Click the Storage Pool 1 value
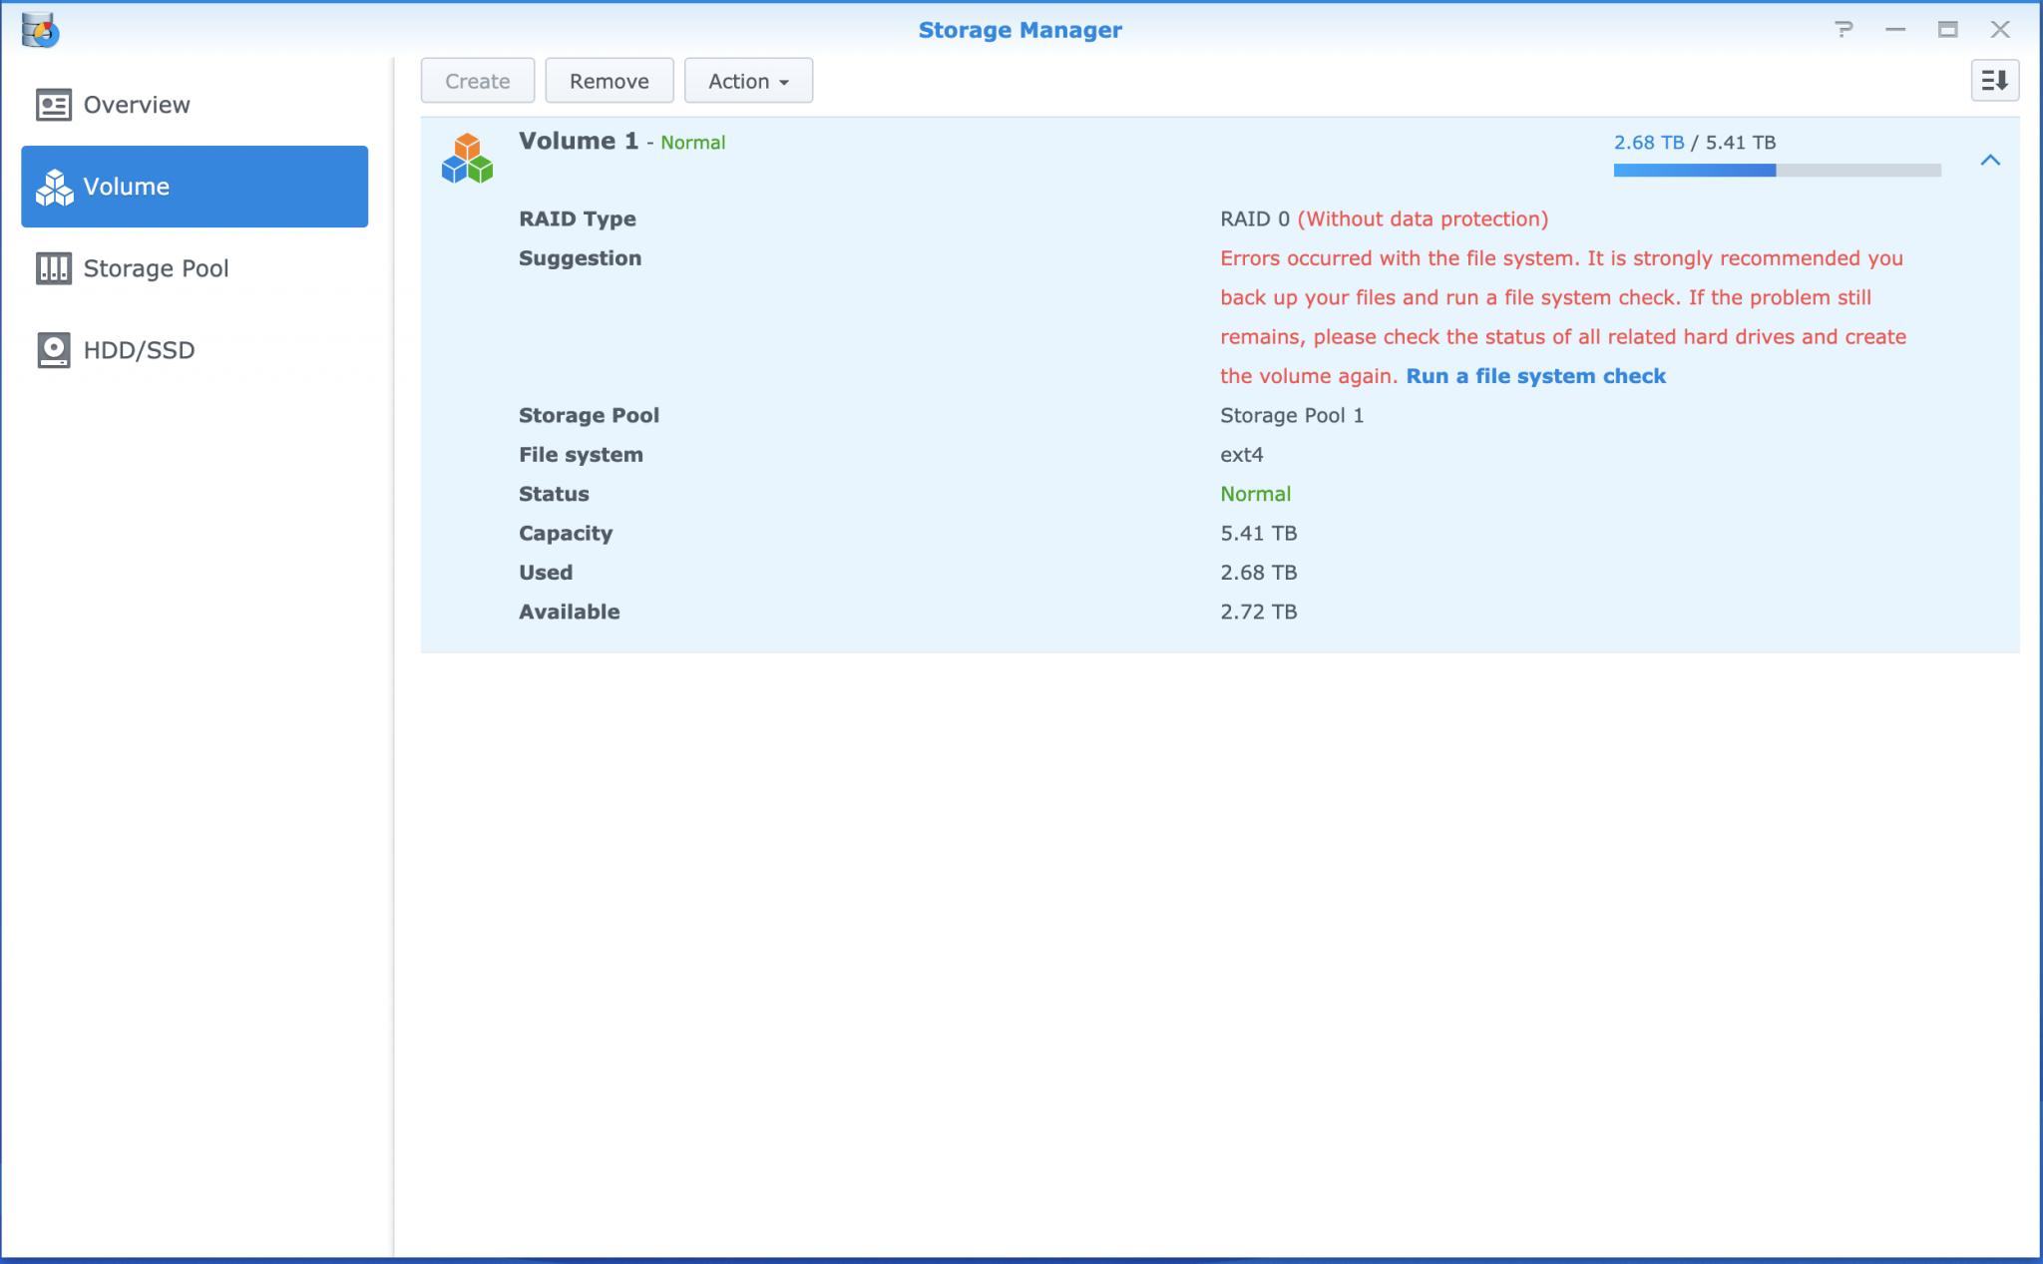Viewport: 2043px width, 1264px height. coord(1292,415)
